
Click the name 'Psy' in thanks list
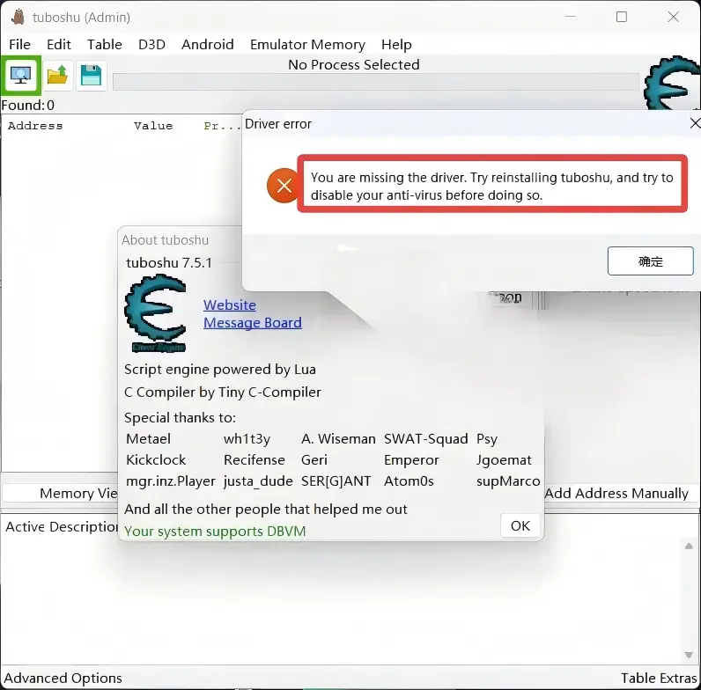pos(487,439)
